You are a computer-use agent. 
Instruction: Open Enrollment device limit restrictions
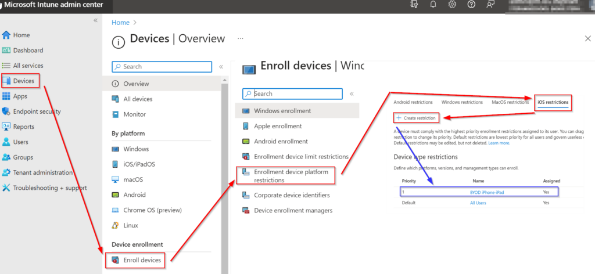tap(295, 157)
